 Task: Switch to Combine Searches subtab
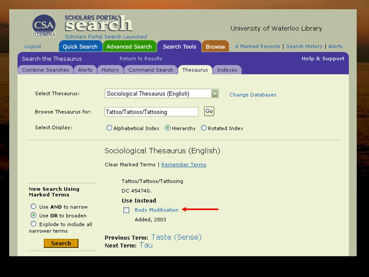point(45,70)
